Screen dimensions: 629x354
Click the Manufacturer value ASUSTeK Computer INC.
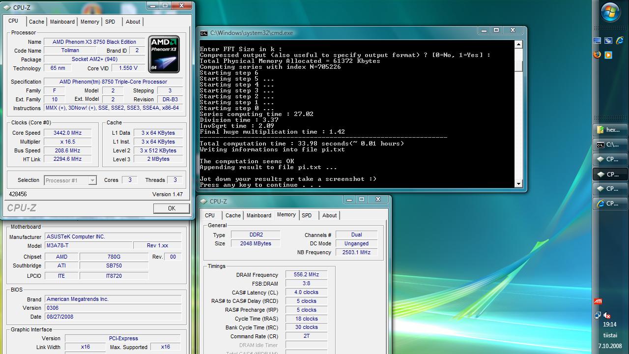[113, 236]
